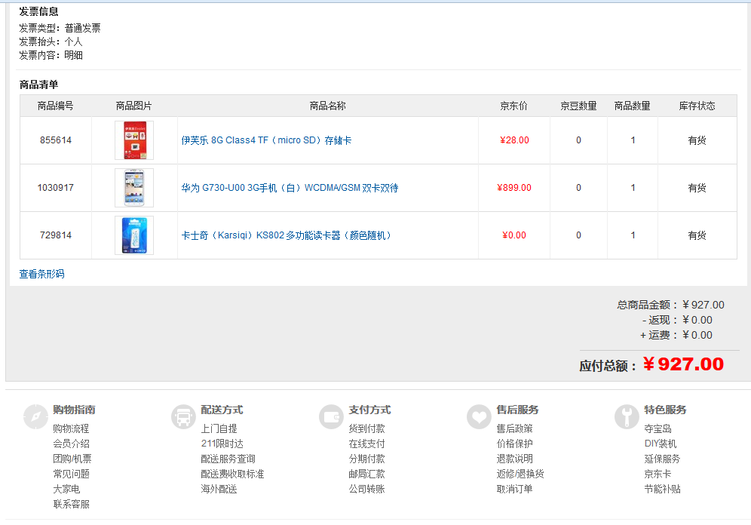751x525 pixels.
Task: Click the shopping guide compass icon
Action: 36,416
